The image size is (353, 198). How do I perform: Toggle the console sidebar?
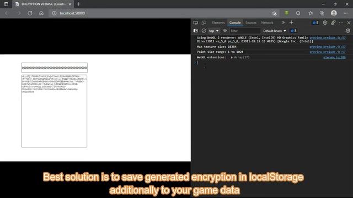coord(196,31)
